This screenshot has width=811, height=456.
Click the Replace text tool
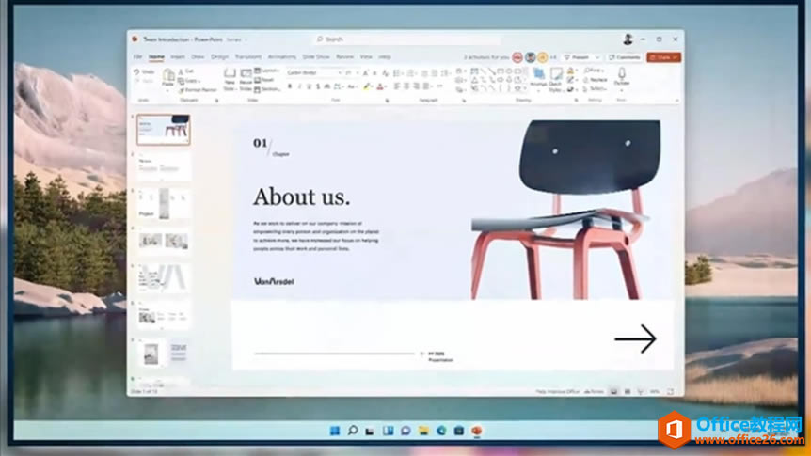click(595, 80)
